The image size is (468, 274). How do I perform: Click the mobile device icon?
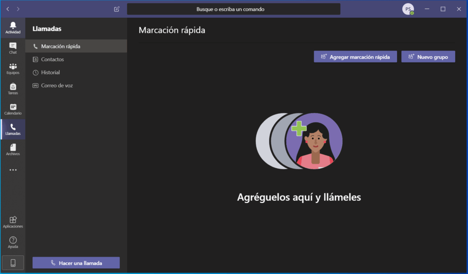(x=13, y=263)
